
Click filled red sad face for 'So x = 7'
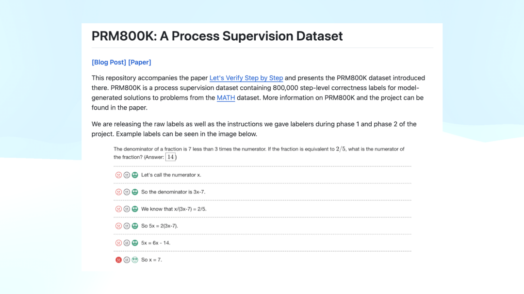pos(118,260)
